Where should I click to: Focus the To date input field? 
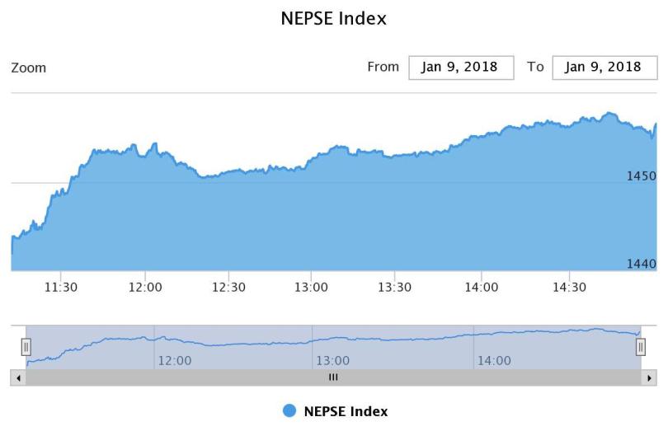[604, 68]
